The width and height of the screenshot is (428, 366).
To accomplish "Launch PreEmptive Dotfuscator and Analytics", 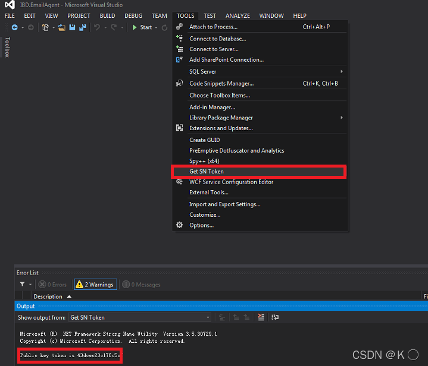I will point(260,151).
